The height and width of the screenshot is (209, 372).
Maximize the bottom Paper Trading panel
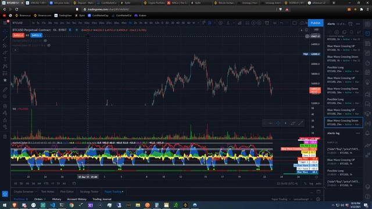click(319, 192)
